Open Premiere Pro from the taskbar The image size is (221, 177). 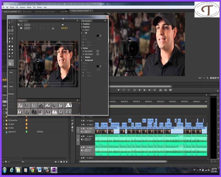click(54, 170)
